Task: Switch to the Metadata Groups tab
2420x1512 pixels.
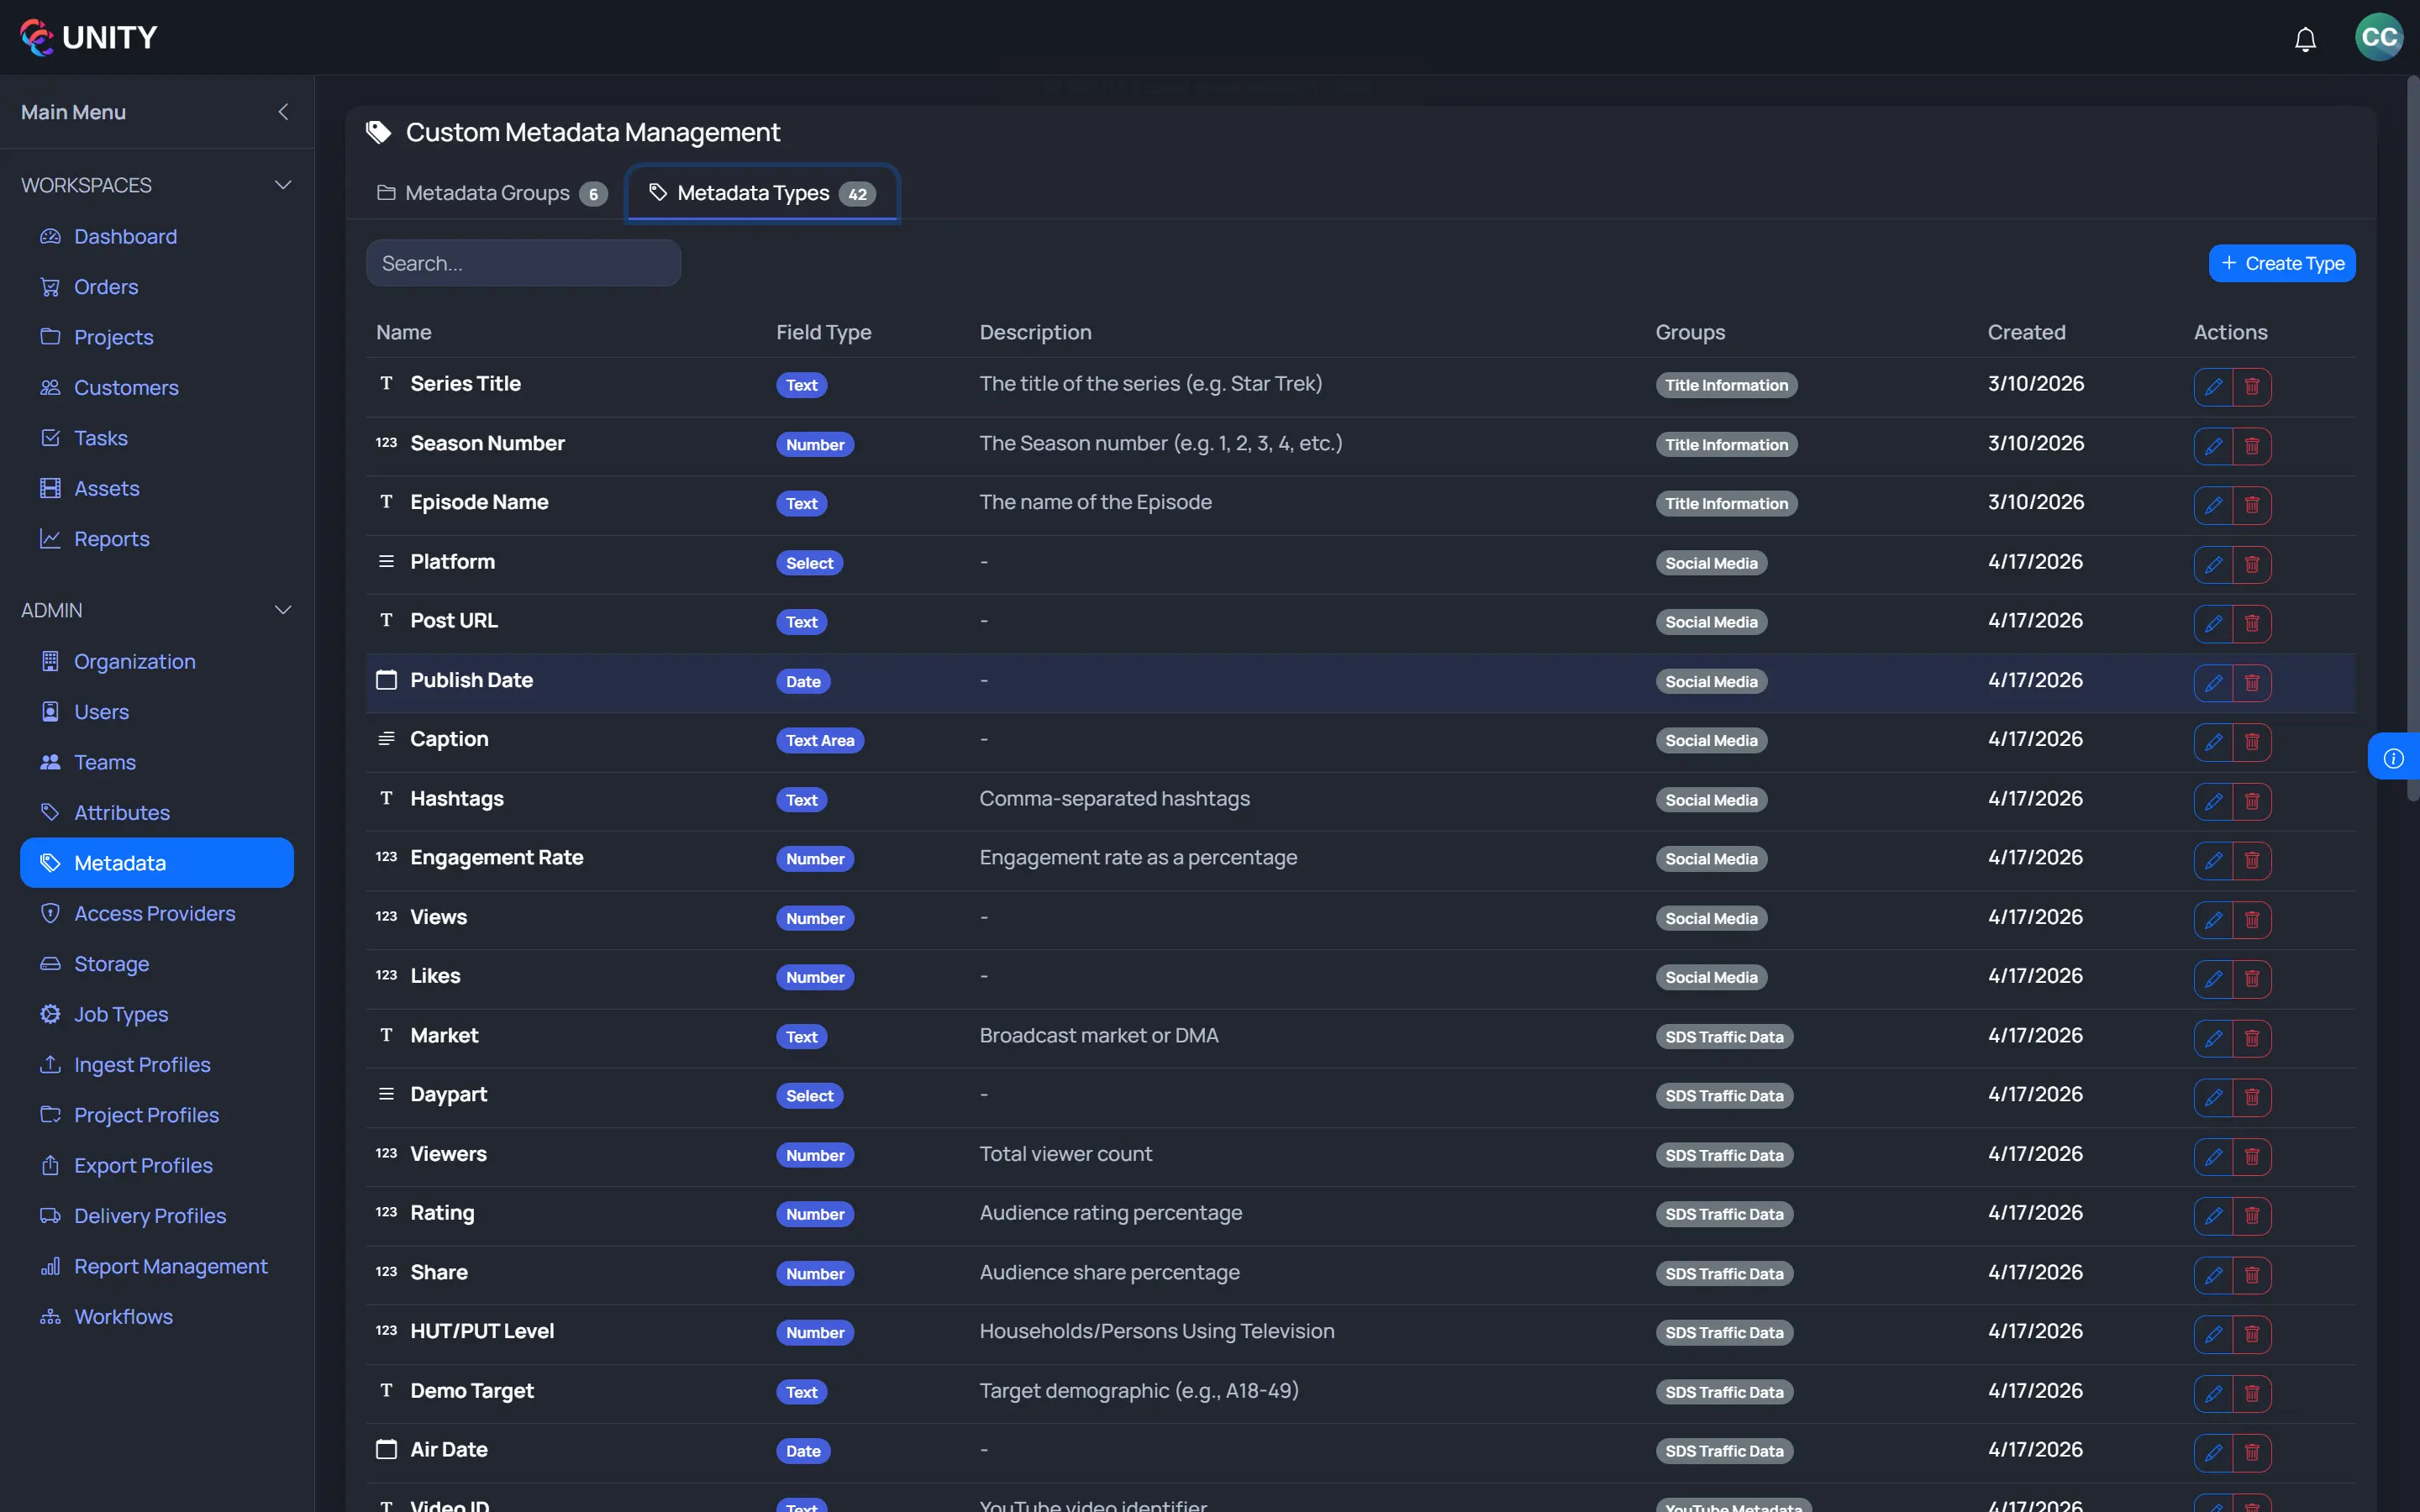Action: (x=489, y=193)
